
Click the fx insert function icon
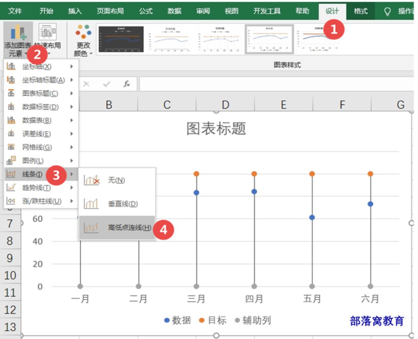tap(127, 84)
